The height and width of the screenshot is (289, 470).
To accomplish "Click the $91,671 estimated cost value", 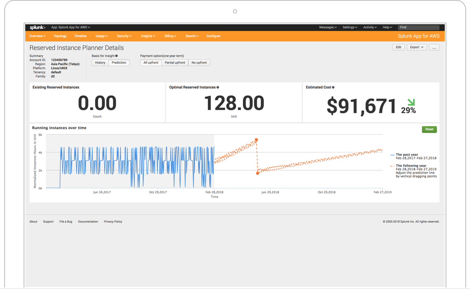I will (362, 106).
